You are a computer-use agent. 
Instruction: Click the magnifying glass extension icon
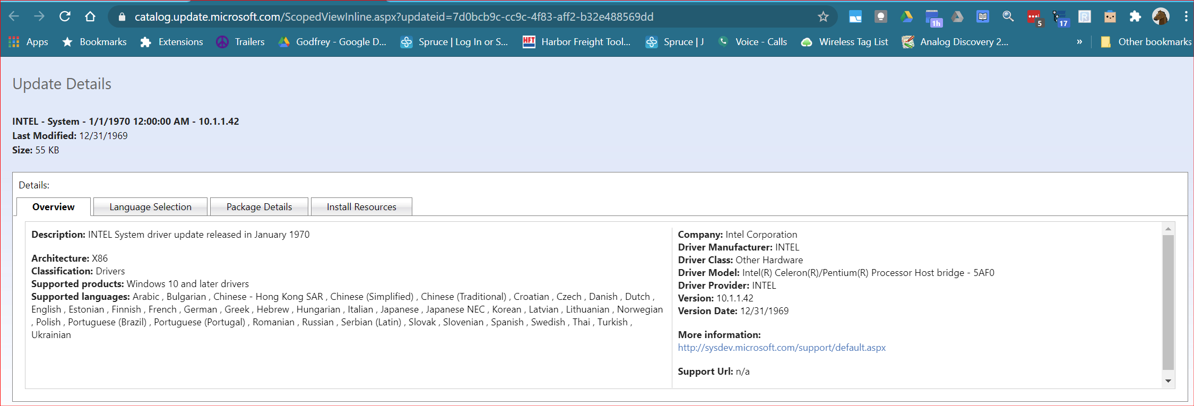coord(1008,17)
